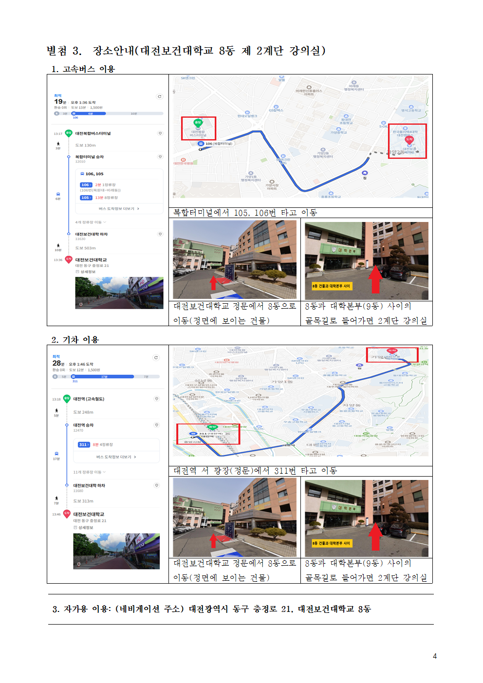The image size is (483, 683).
Task: Click 19분 오후 1:36 도착 summary
Action: point(75,102)
